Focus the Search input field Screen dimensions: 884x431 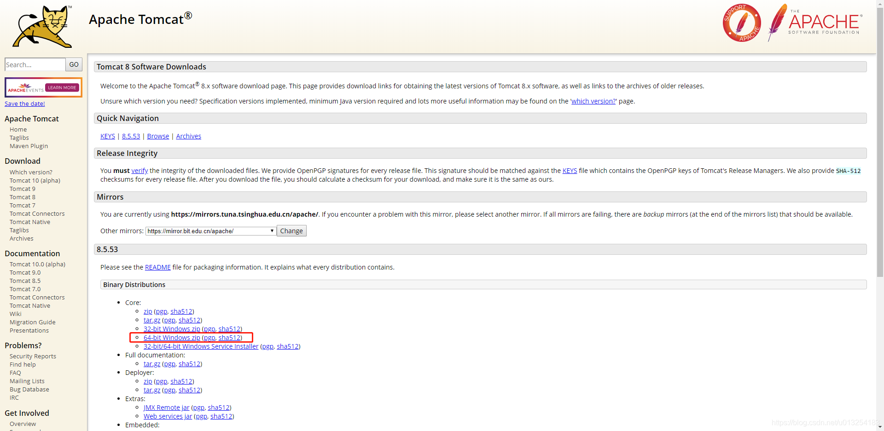pyautogui.click(x=35, y=64)
